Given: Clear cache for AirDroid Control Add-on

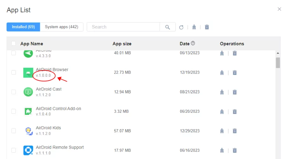Looking at the screenshot, I should (222, 112).
